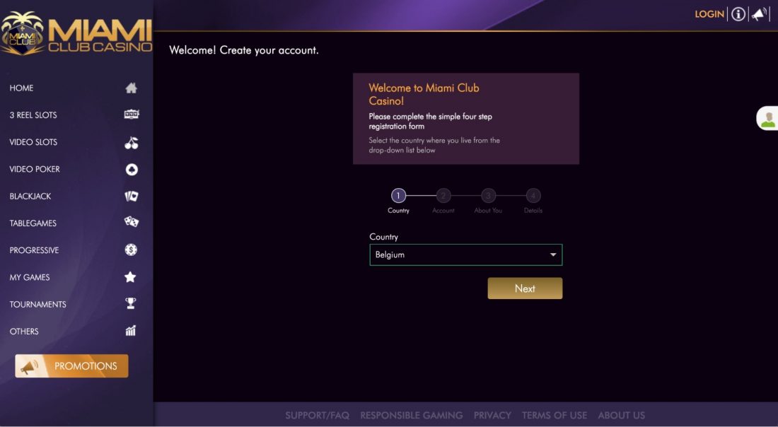Image resolution: width=778 pixels, height=427 pixels.
Task: Click 'Welcome to Miami Club Casino!' title
Action: [x=424, y=94]
